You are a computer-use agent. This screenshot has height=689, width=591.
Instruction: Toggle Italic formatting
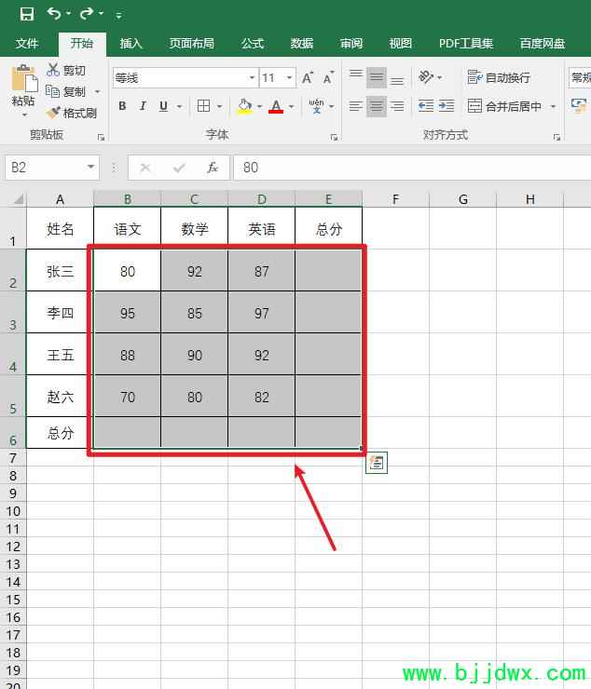pos(143,106)
